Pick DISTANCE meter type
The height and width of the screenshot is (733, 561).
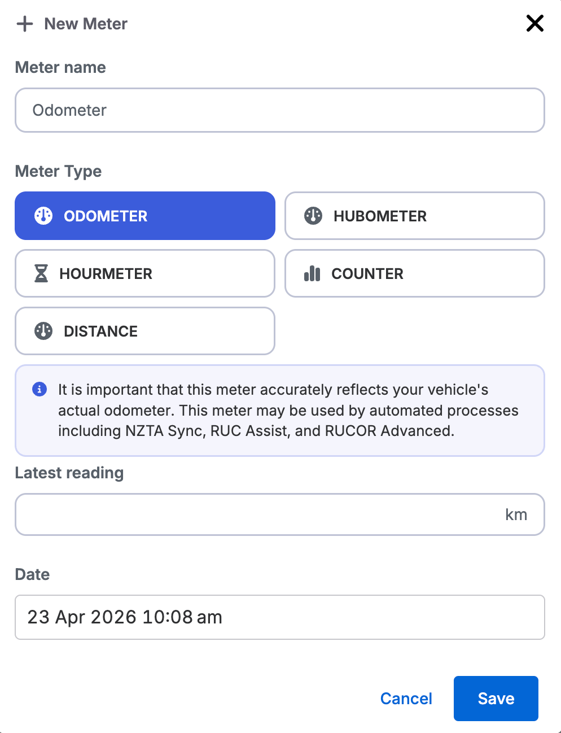click(145, 331)
